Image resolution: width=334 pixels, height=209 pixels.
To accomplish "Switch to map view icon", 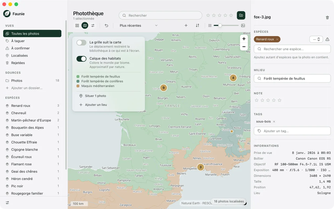I will tap(85, 25).
